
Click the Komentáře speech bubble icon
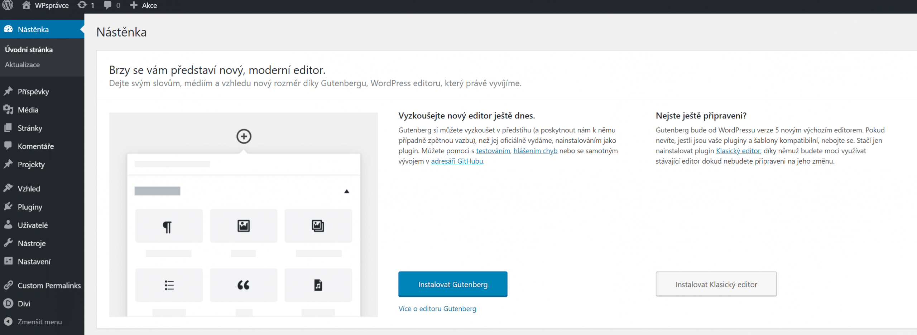8,146
